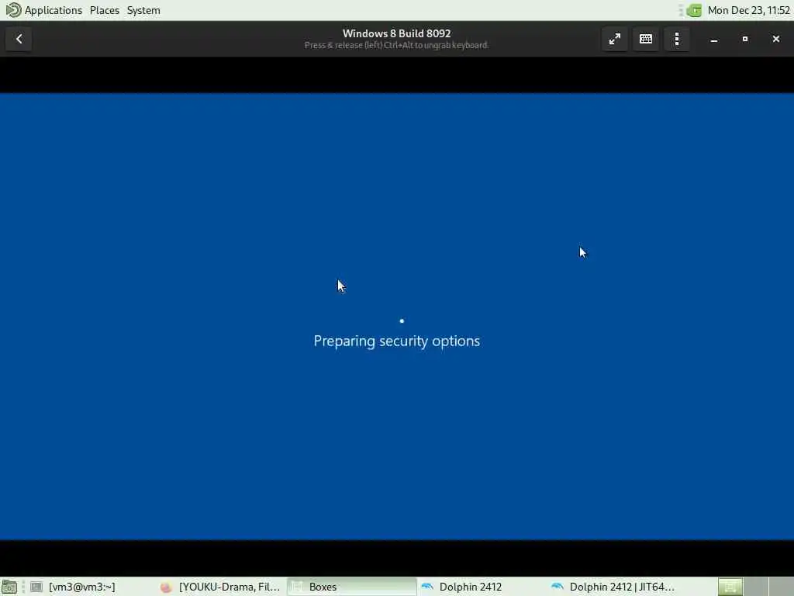
Task: Switch to the Dolphin 2412 window
Action: (x=482, y=587)
